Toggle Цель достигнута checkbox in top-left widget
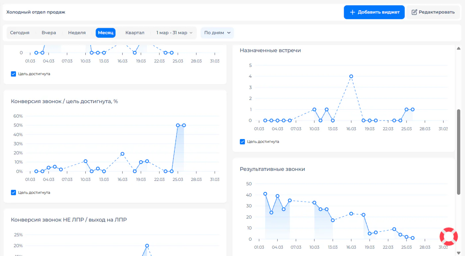The width and height of the screenshot is (465, 256). (13, 74)
